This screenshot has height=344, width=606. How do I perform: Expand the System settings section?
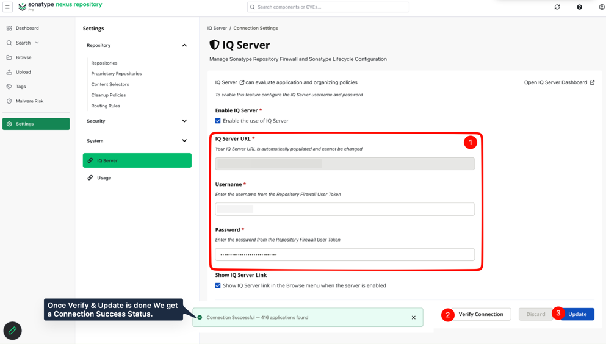tap(184, 141)
